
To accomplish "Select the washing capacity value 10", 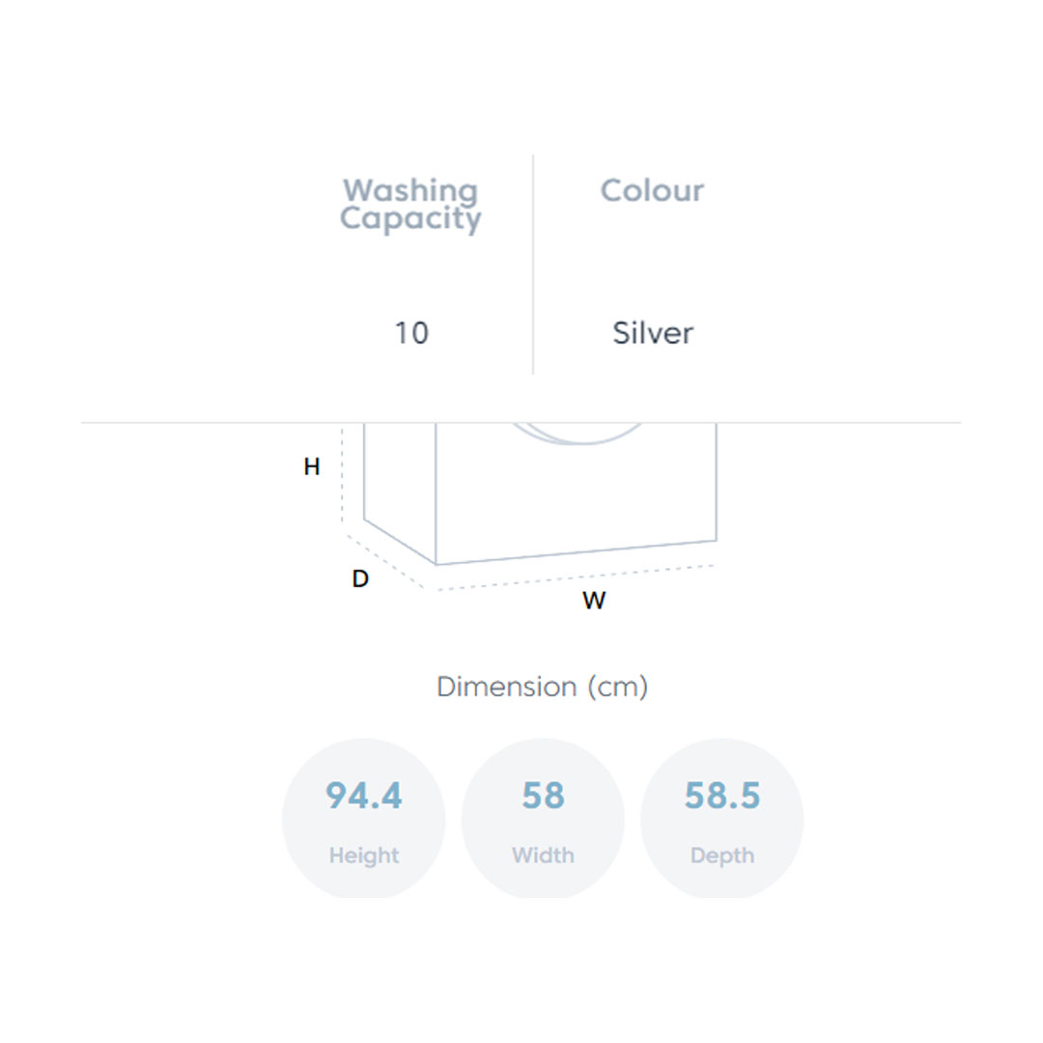I will tap(410, 333).
